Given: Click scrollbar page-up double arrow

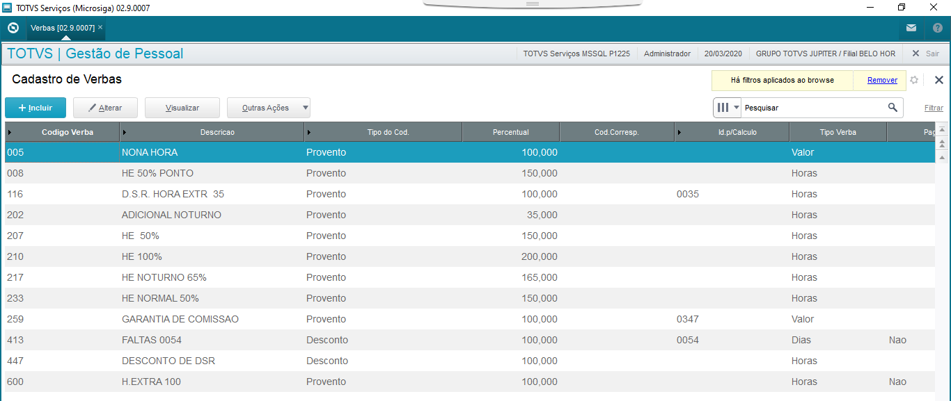Looking at the screenshot, I should pos(943,144).
